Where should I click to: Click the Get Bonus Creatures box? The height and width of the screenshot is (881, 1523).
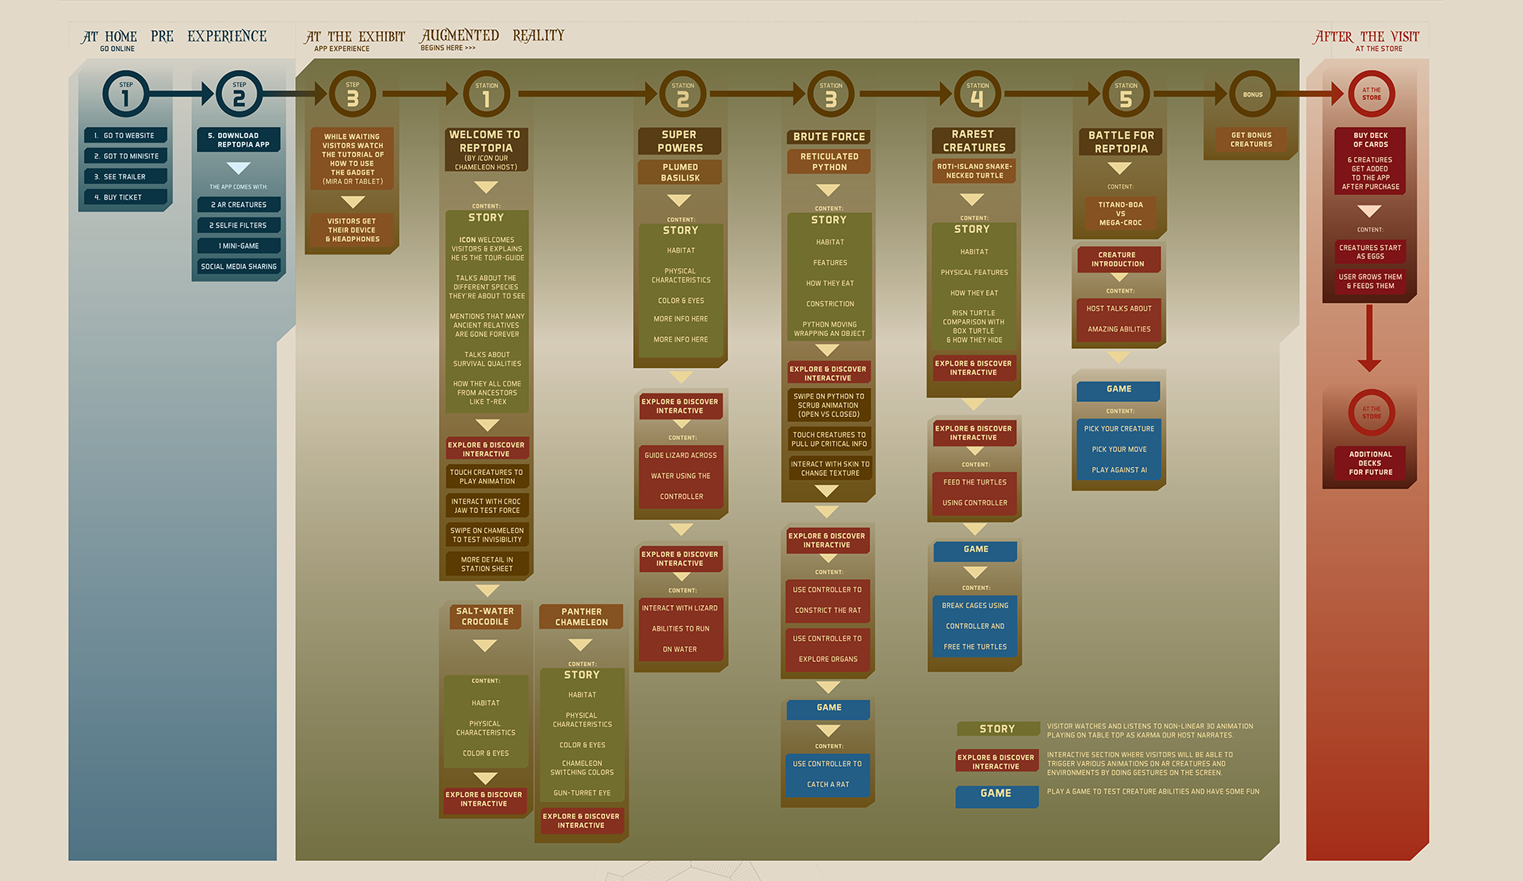tap(1251, 140)
